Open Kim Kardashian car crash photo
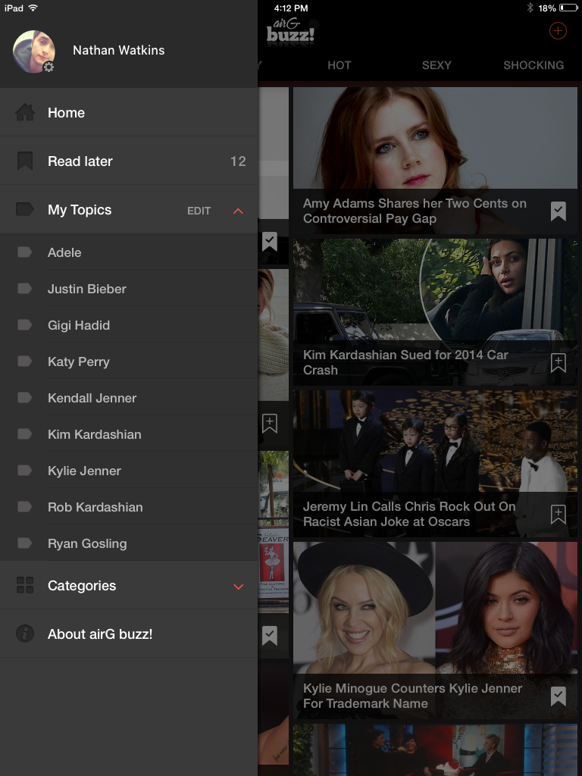 [x=435, y=290]
